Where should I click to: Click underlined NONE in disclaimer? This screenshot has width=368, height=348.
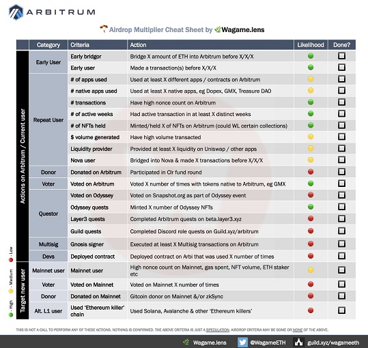(298, 330)
